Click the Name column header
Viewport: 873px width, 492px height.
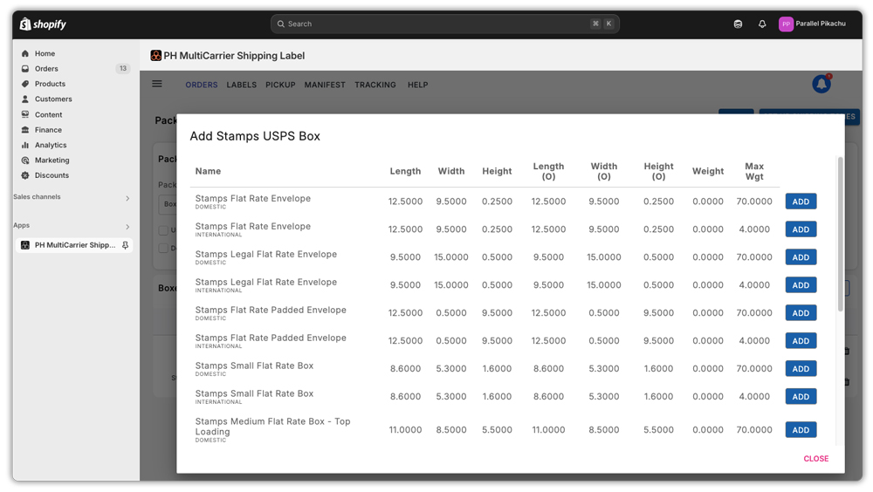click(x=208, y=171)
